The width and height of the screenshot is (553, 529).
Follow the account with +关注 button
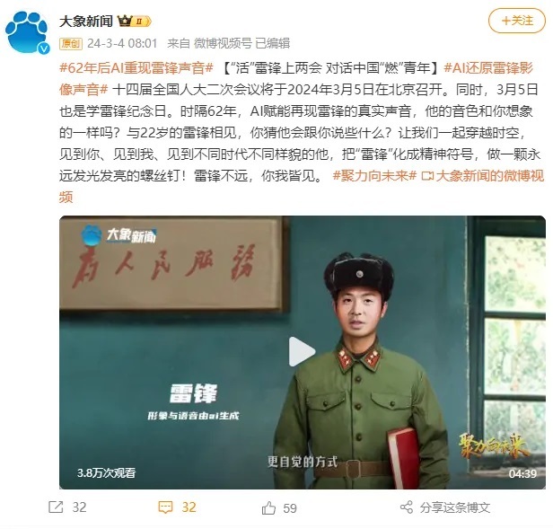coord(517,22)
